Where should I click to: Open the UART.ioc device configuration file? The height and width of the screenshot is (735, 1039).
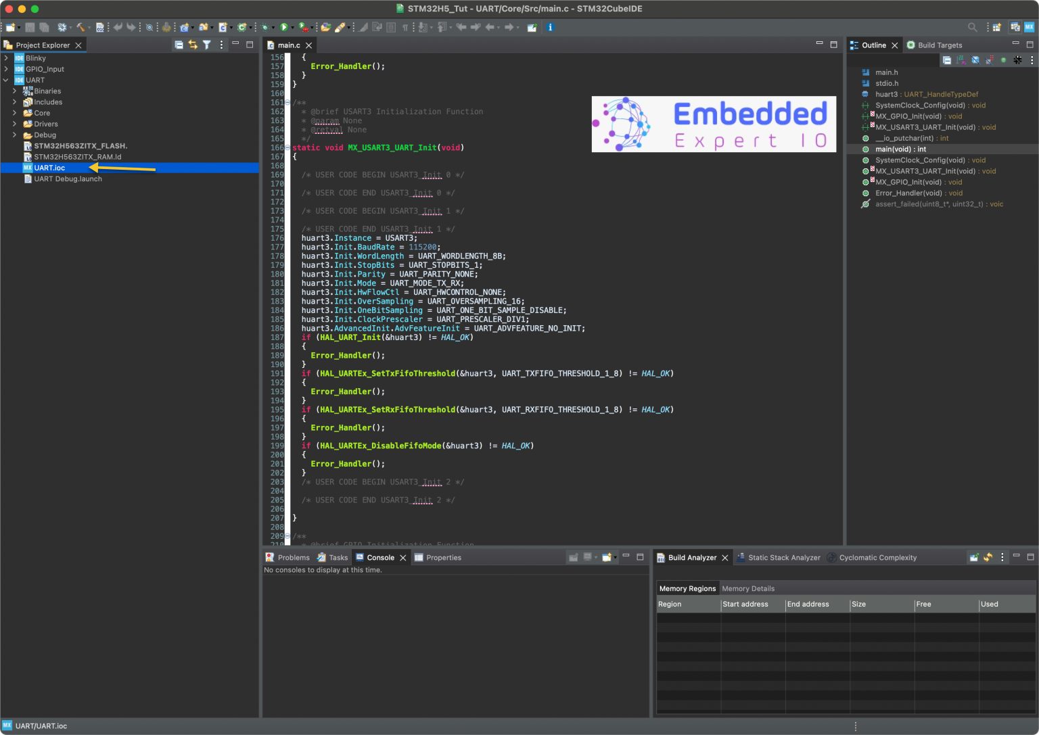[49, 168]
